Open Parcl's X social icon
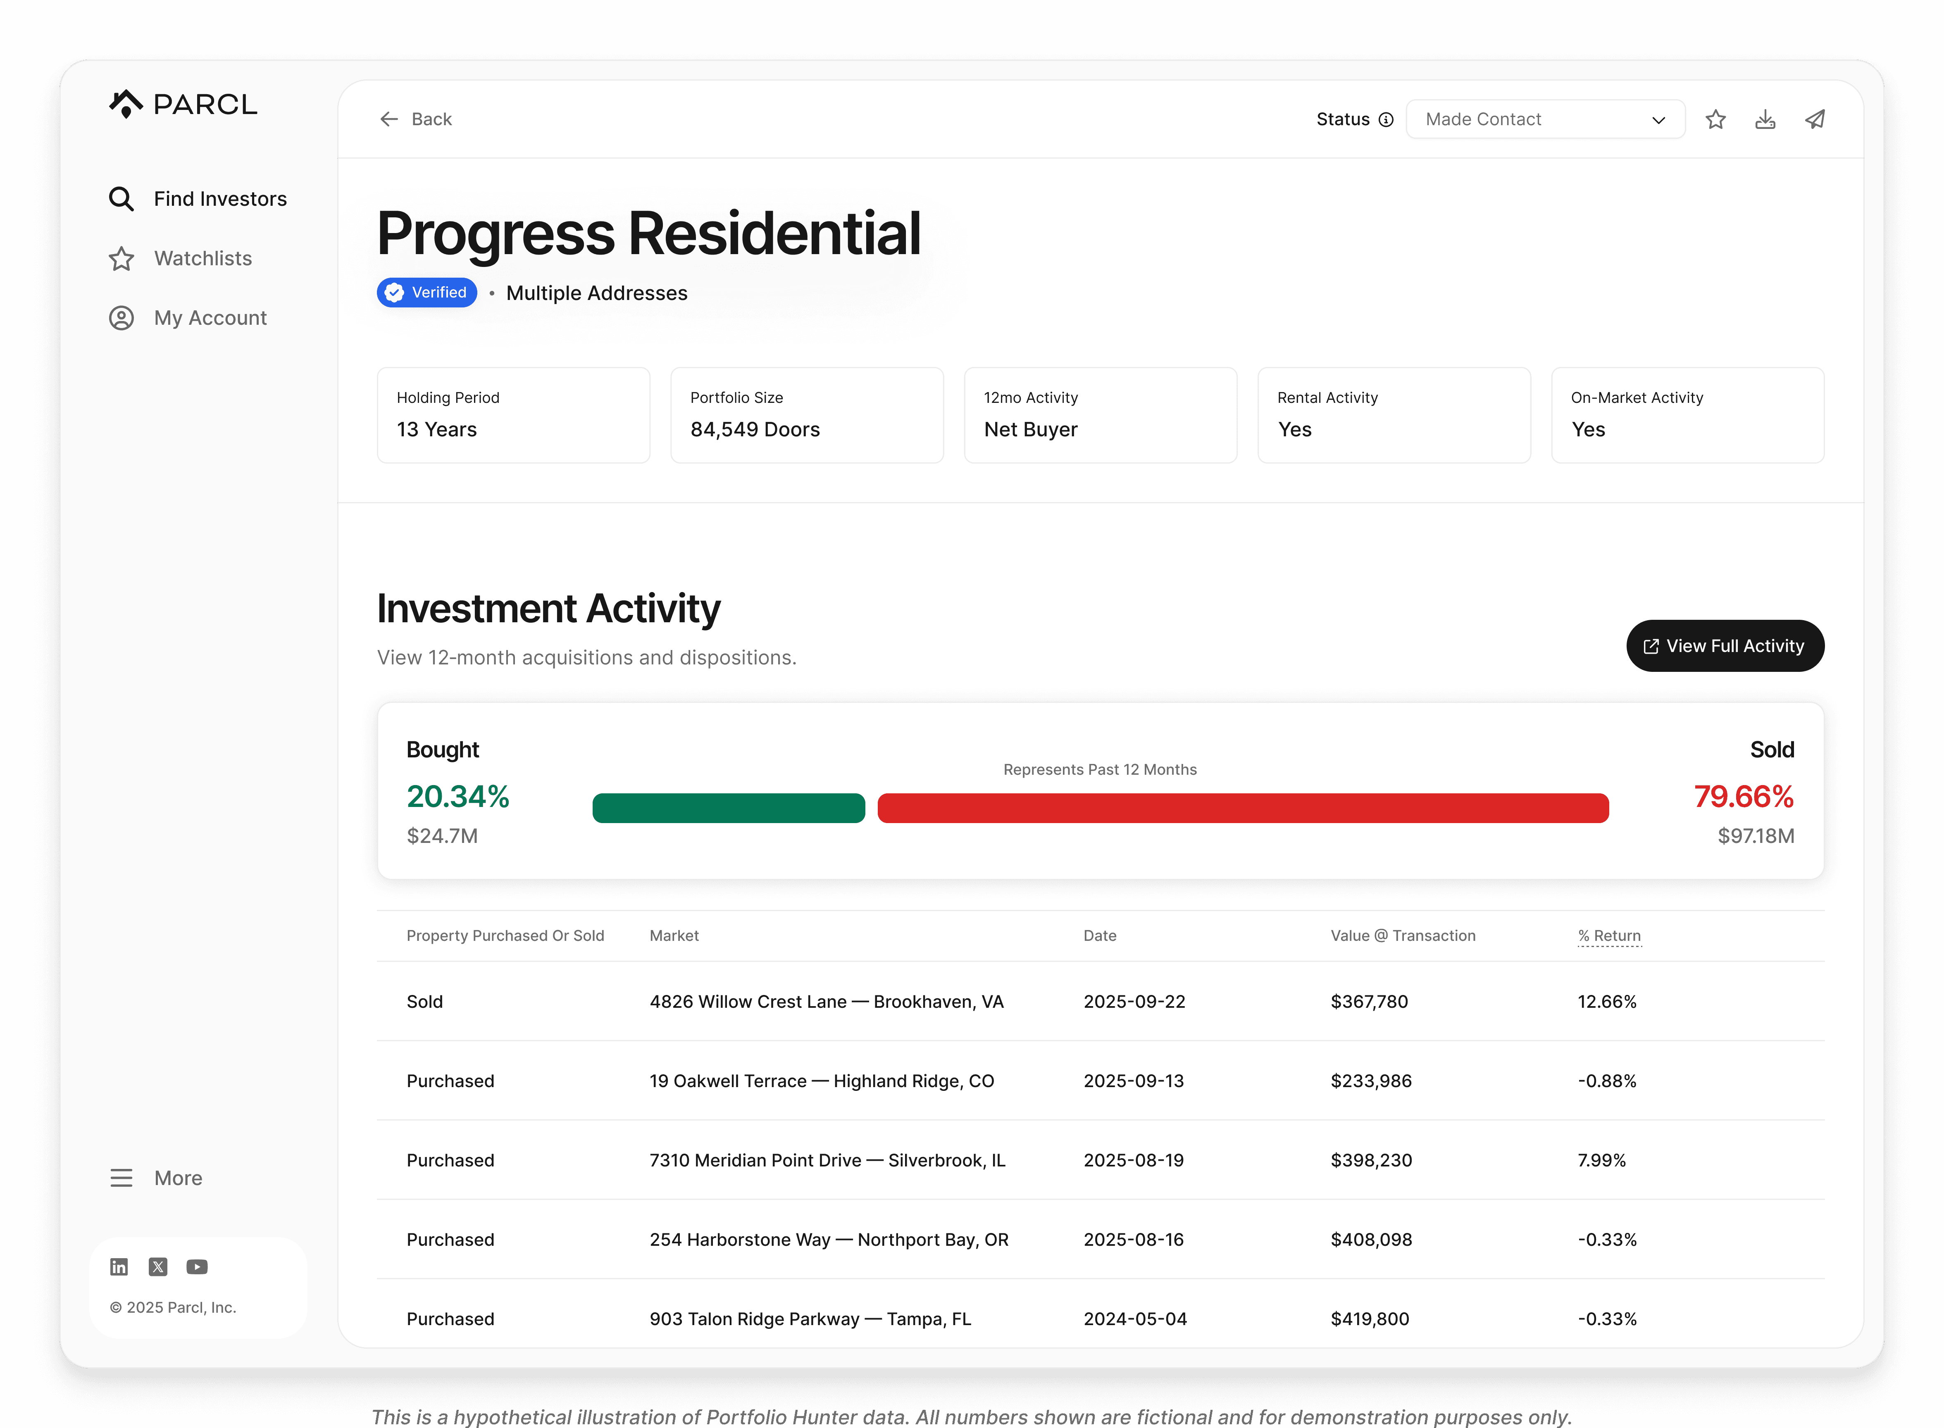1944x1428 pixels. [x=158, y=1266]
